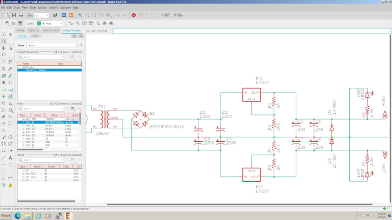Viewport: 392px width, 220px height.
Task: Sort Items table by Parent column header
Action: [51, 167]
